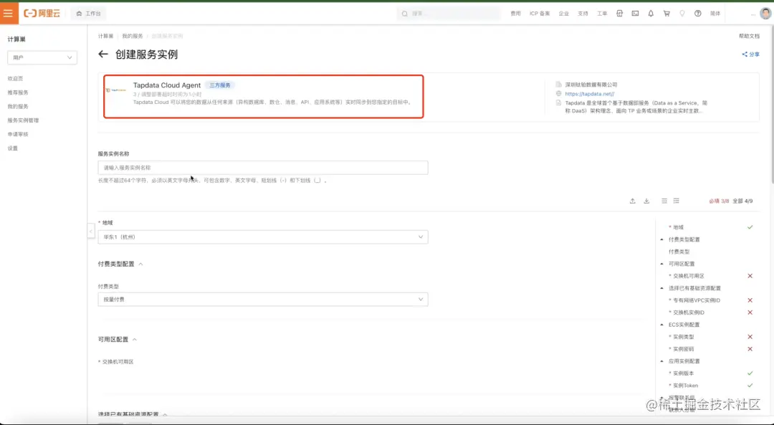Screen dimensions: 774x425
Task: Open the 费用 menu
Action: point(515,14)
